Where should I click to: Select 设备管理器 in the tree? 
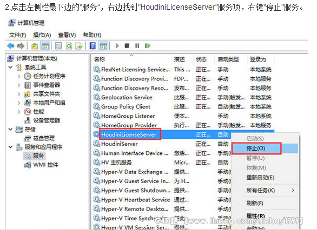[x=42, y=120]
